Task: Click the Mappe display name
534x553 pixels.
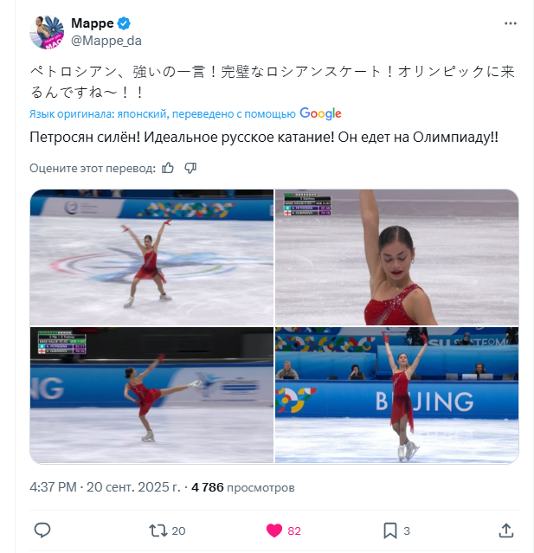Action: coord(93,23)
